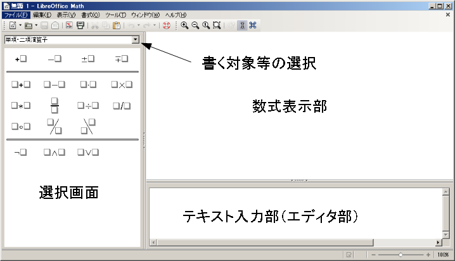The image size is (455, 261).
Task: Click the Update formula refresh icon
Action: click(x=231, y=25)
